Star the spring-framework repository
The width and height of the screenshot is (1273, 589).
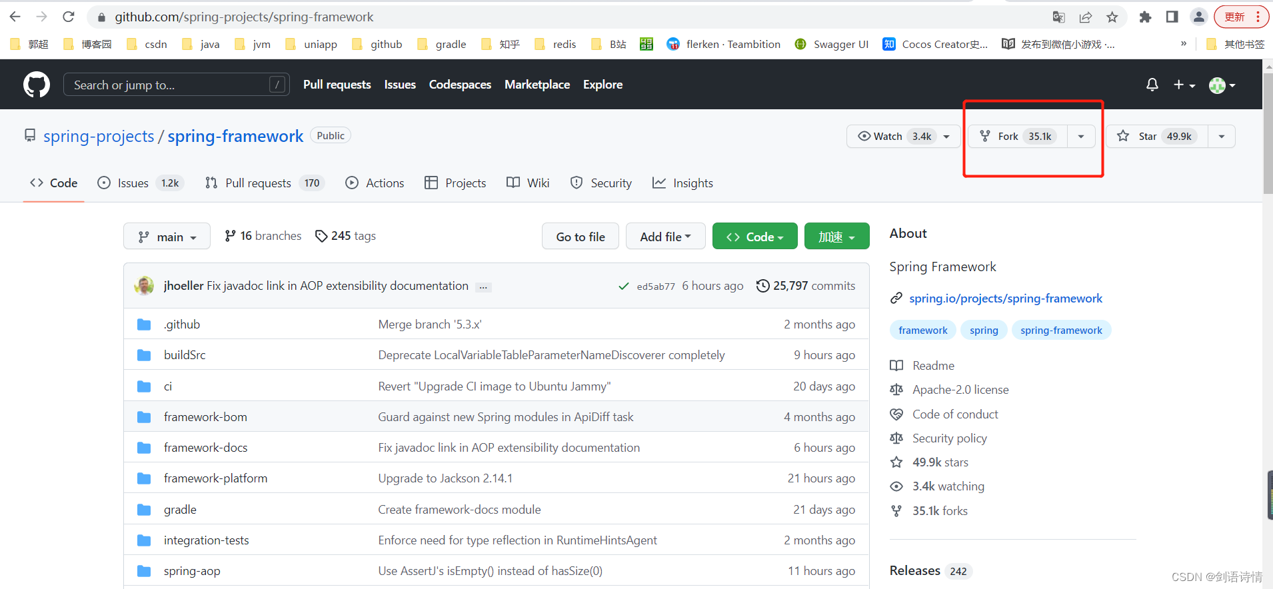pyautogui.click(x=1157, y=137)
